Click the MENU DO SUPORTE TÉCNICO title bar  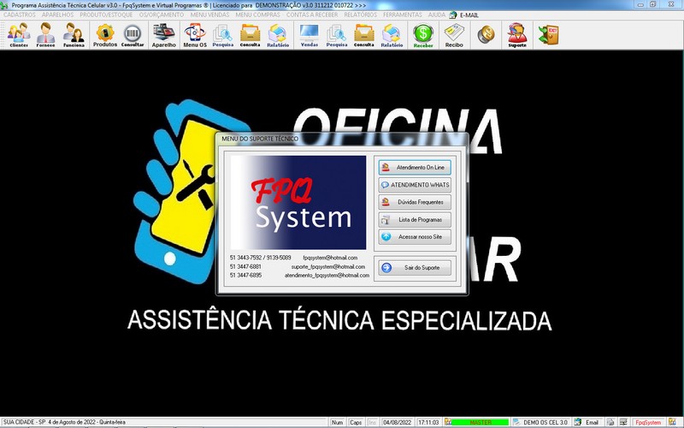tap(342, 139)
